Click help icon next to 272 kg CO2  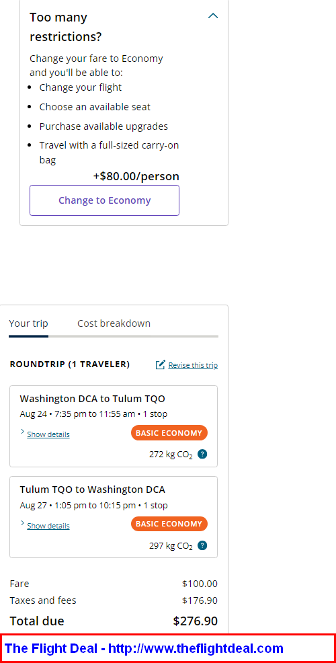(x=202, y=454)
